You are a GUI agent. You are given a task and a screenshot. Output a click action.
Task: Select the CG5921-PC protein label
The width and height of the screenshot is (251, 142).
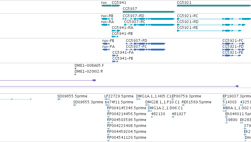click(x=233, y=41)
